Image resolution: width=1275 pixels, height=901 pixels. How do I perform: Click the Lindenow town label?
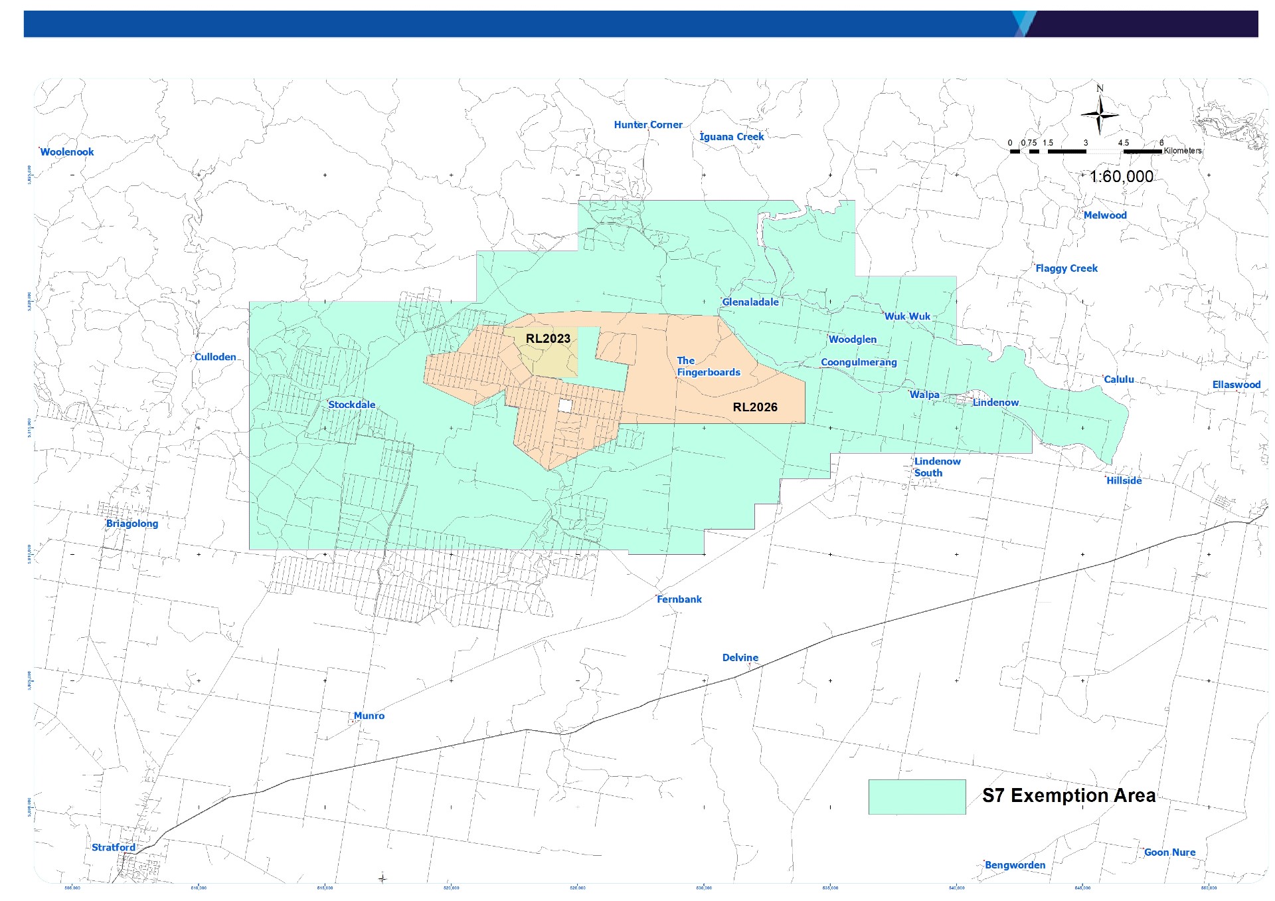click(x=995, y=403)
